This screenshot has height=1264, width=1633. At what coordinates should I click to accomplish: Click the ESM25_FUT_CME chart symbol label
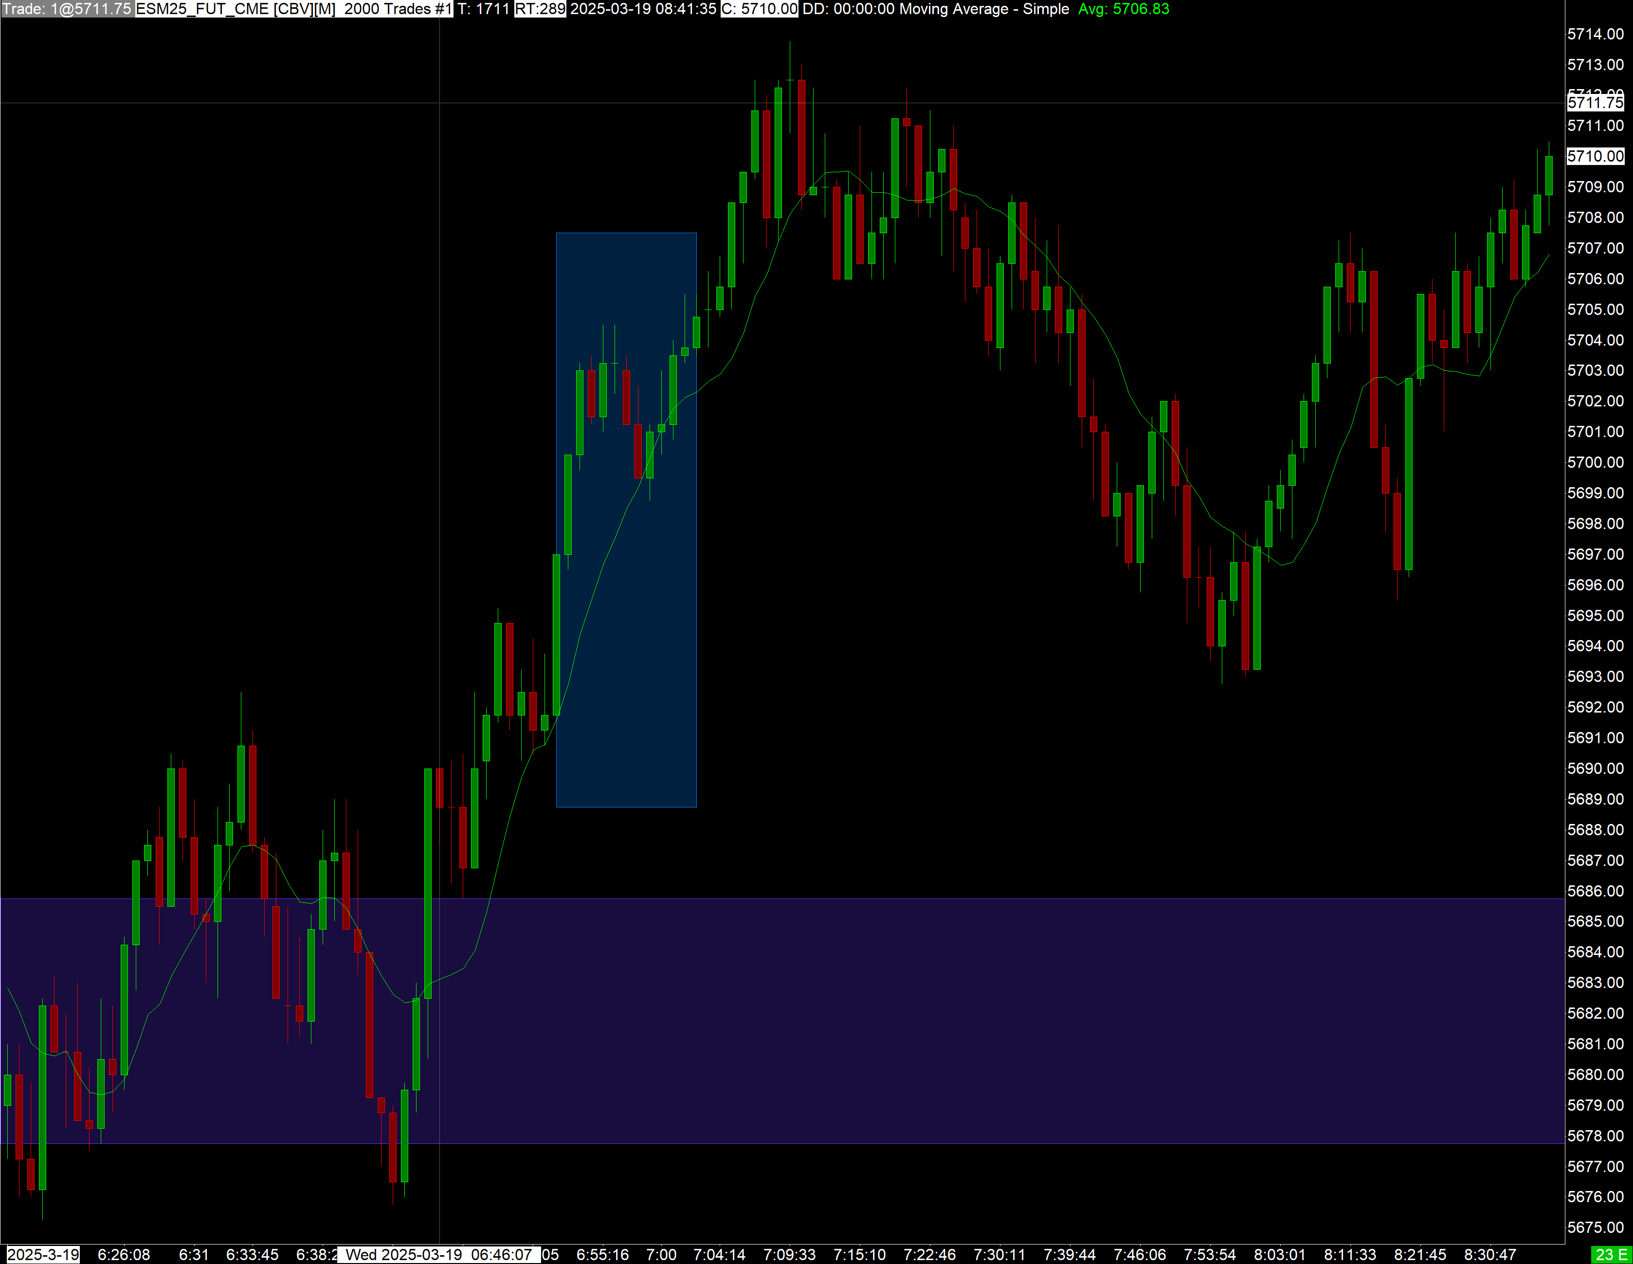pos(202,9)
